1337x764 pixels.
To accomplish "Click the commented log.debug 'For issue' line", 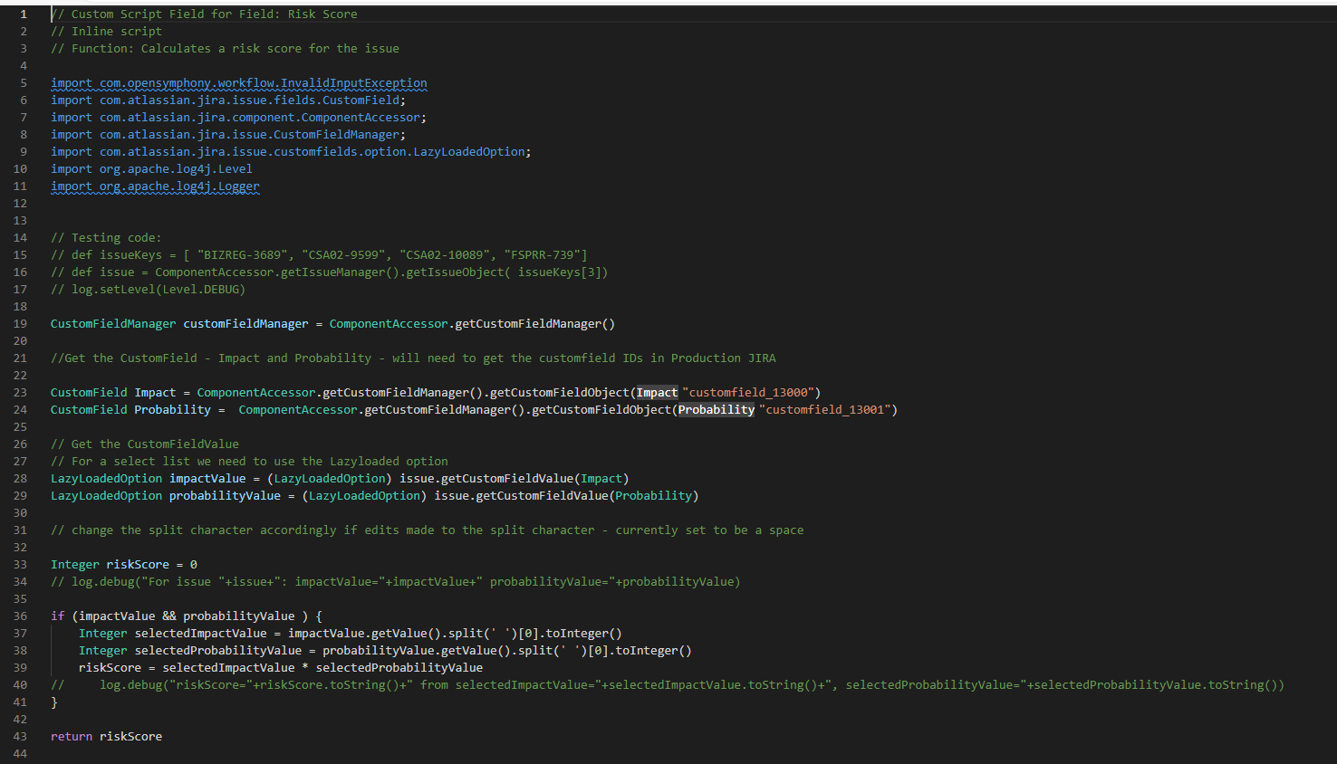I will click(x=396, y=582).
